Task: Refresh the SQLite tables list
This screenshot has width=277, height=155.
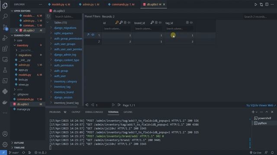Action: click(x=48, y=16)
